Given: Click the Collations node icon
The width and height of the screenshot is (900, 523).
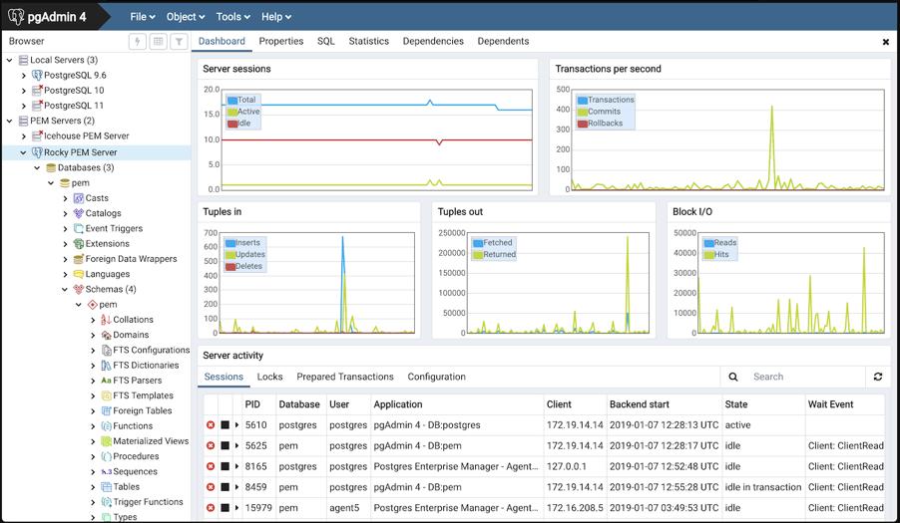Looking at the screenshot, I should click(x=106, y=320).
